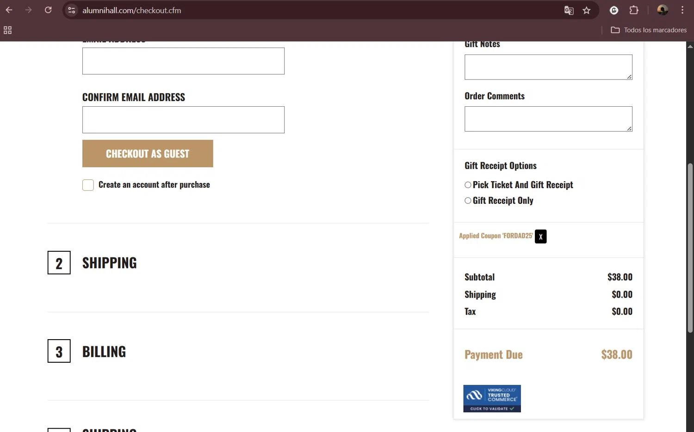Open the Todos los marcadores folder
Image resolution: width=694 pixels, height=432 pixels.
(649, 30)
